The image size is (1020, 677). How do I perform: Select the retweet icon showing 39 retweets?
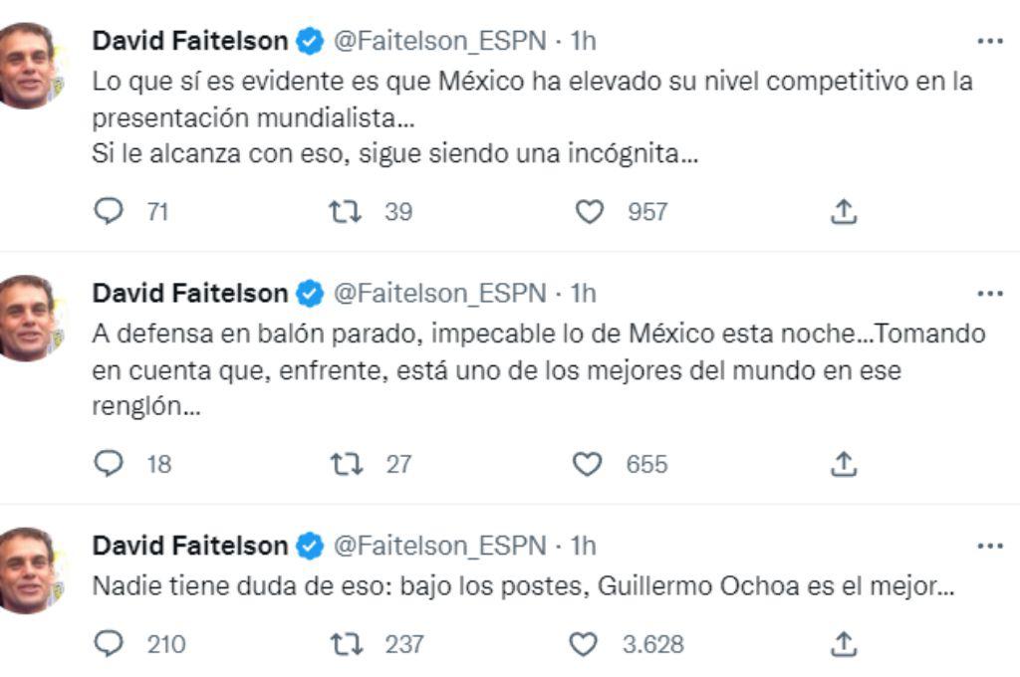344,209
